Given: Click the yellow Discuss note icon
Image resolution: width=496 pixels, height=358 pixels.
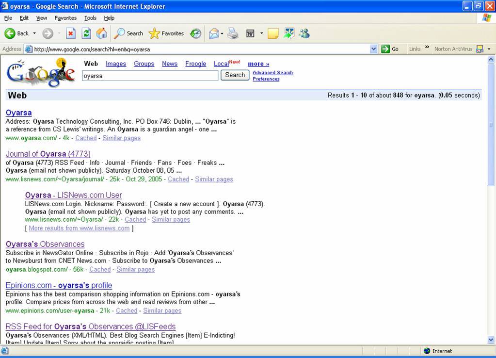Looking at the screenshot, I should tap(273, 33).
